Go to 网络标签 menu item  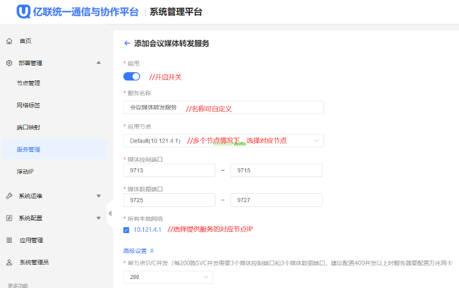pyautogui.click(x=29, y=106)
